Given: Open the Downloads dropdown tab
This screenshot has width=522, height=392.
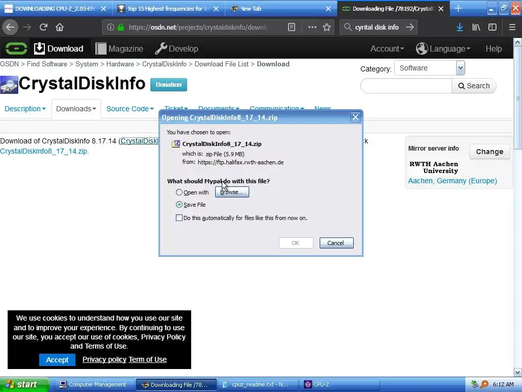Looking at the screenshot, I should (x=76, y=109).
